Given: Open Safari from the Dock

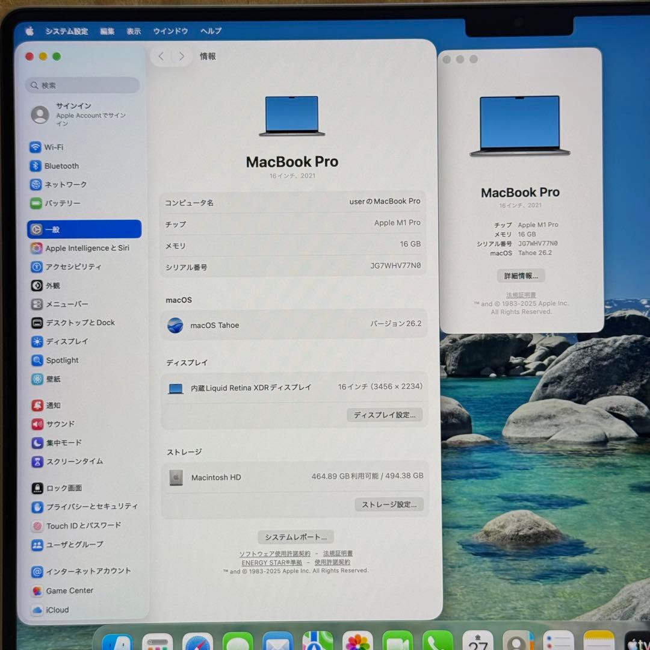Looking at the screenshot, I should point(198,642).
